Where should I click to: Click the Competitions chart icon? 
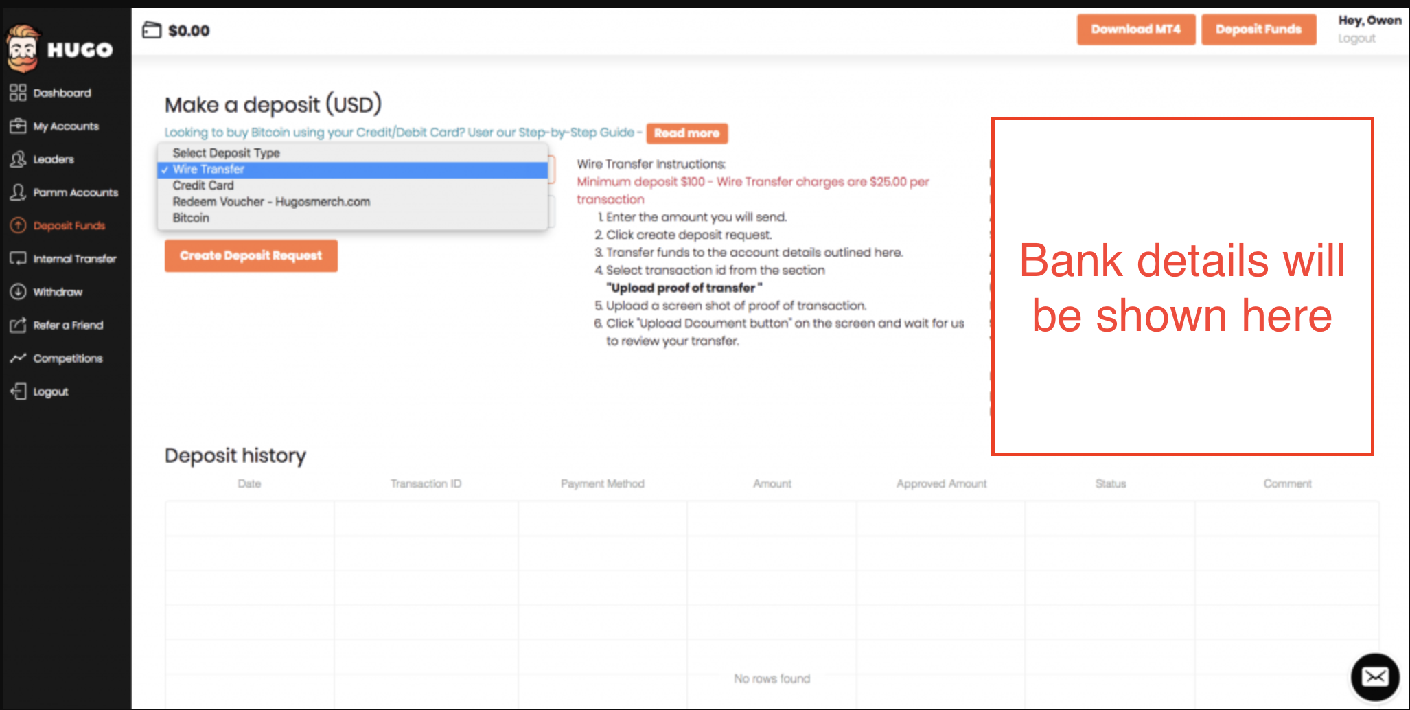pos(18,358)
